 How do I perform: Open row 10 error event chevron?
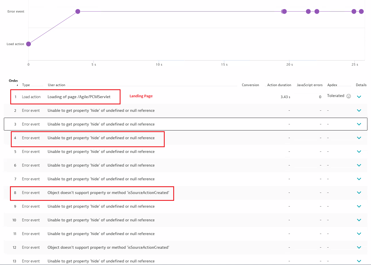point(359,220)
